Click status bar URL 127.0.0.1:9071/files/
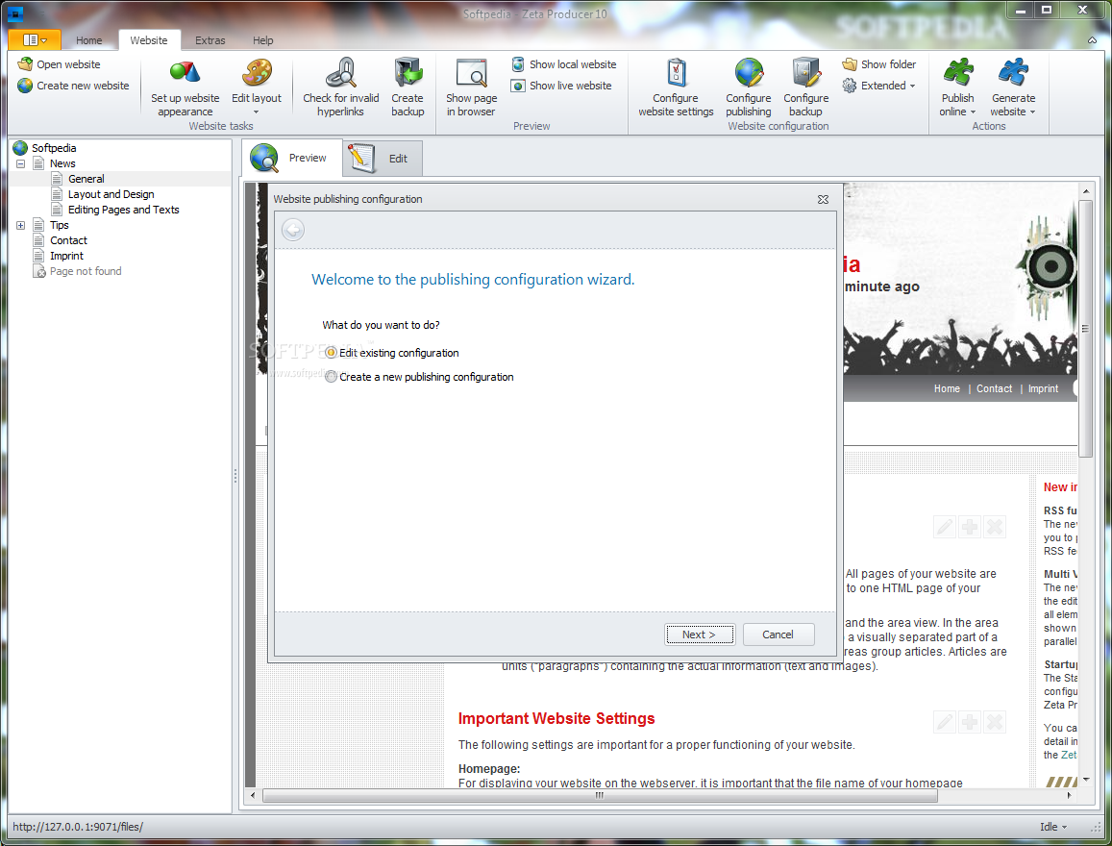The image size is (1112, 846). (78, 827)
